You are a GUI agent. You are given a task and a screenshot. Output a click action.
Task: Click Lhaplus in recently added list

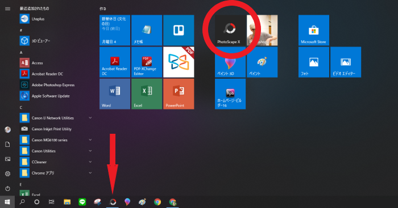(56, 19)
